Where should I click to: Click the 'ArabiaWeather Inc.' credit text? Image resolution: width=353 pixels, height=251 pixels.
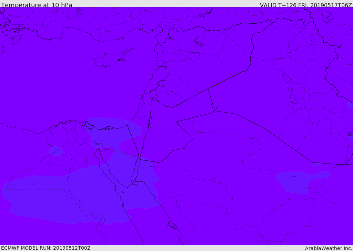tap(329, 248)
